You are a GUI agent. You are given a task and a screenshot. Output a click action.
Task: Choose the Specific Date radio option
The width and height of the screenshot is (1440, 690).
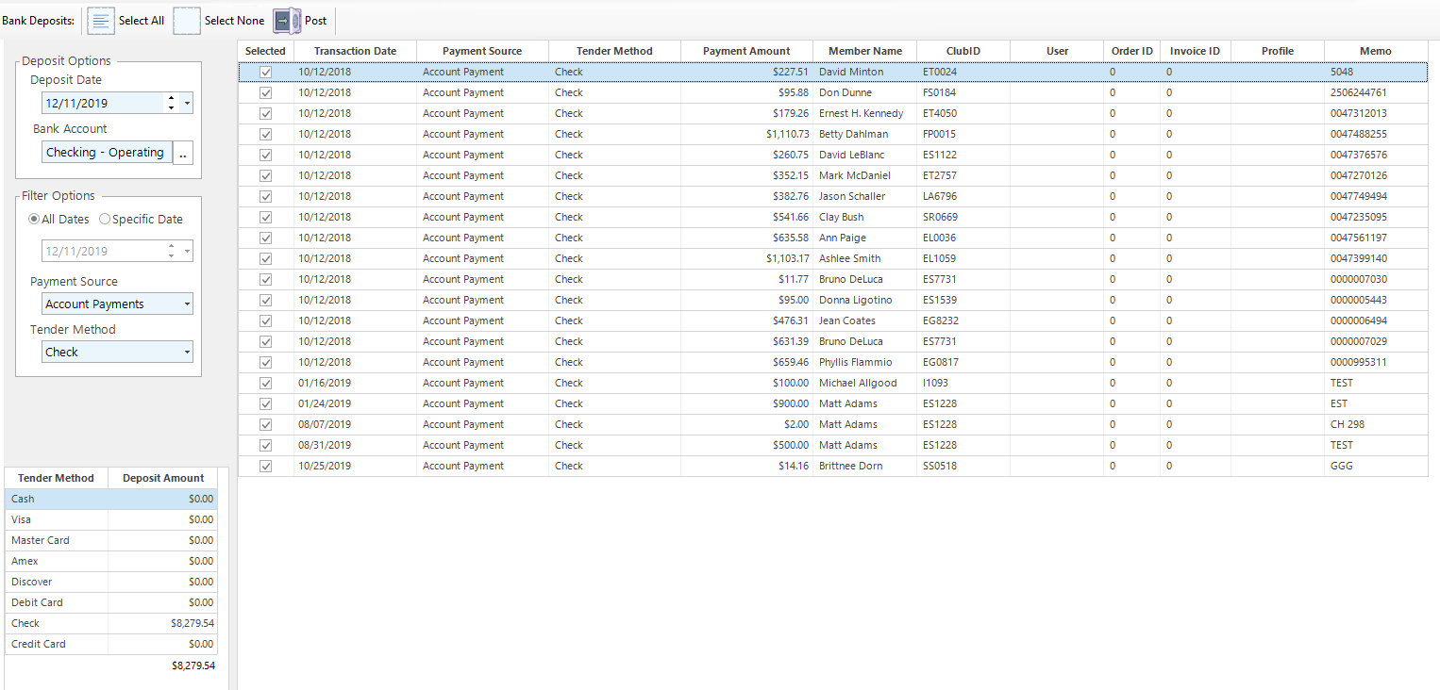click(x=105, y=220)
